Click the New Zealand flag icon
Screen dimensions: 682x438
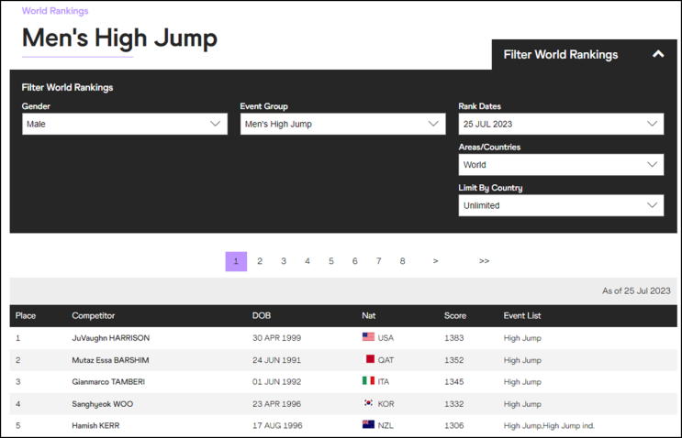[368, 424]
